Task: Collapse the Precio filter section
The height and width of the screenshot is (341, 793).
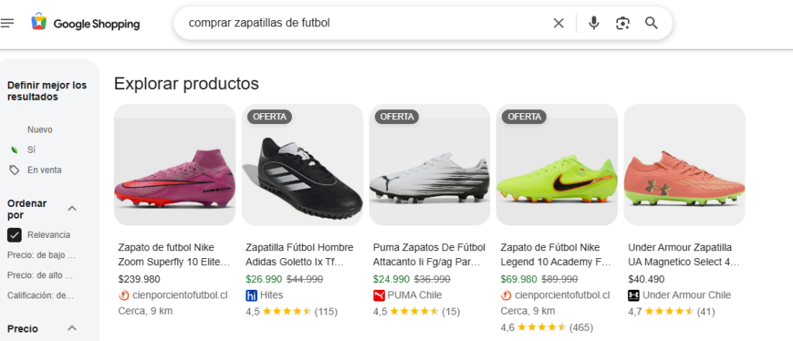Action: point(72,329)
